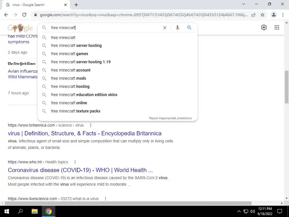Open more options for Britannica result
Image resolution: width=289 pixels, height=217 pixels.
[91, 125]
